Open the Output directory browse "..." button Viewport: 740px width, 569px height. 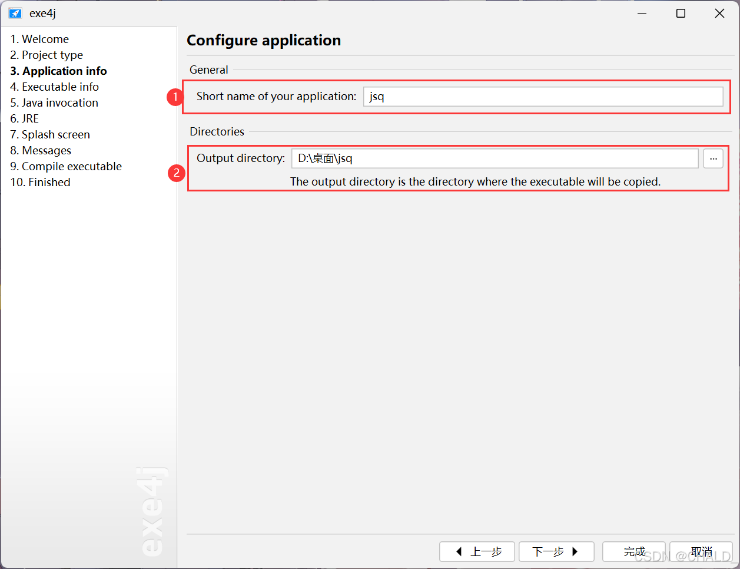click(713, 158)
